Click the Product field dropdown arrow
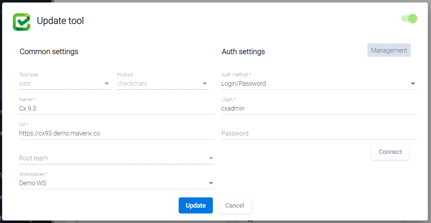The height and width of the screenshot is (223, 431). (x=205, y=84)
